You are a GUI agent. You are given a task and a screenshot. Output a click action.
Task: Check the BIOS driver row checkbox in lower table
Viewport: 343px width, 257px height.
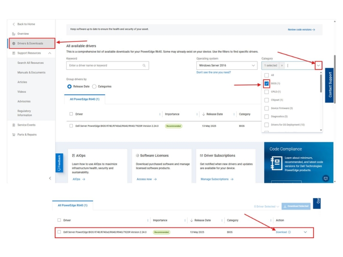coord(59,232)
